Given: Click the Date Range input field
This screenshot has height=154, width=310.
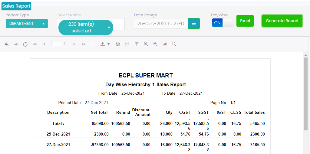Looking at the screenshot, I should click(161, 24).
